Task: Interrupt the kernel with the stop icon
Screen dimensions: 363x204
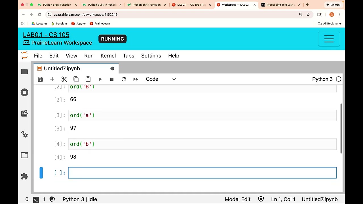Action: pos(112,79)
